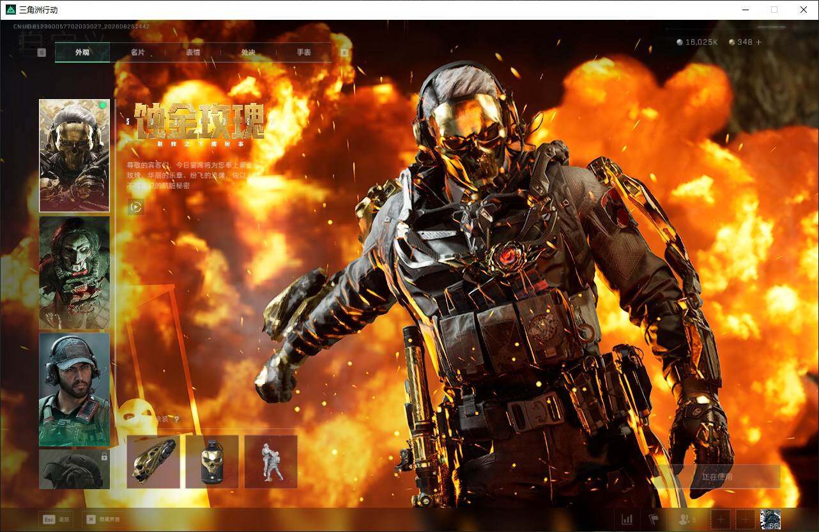
Task: Click the first plus team slot
Action: (721, 519)
